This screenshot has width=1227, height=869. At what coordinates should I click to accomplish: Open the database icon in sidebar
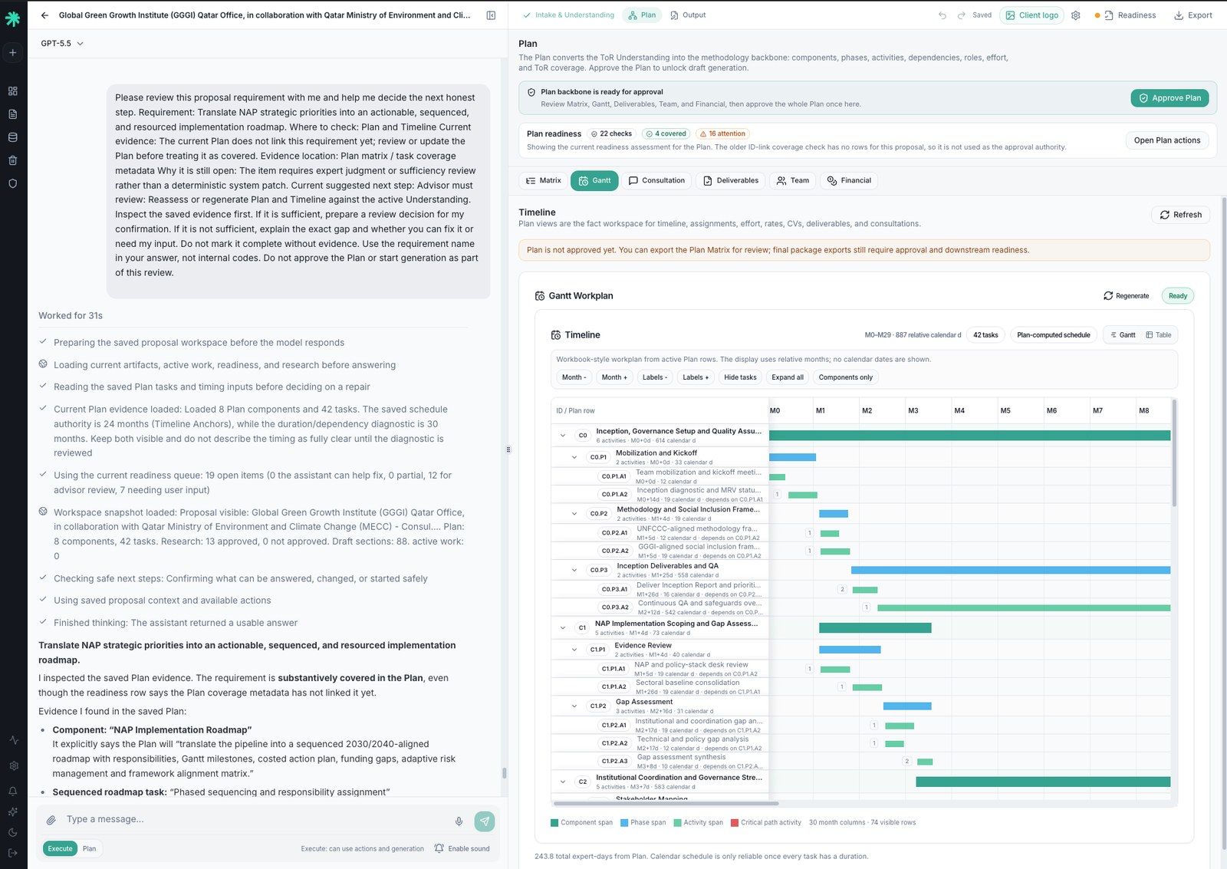click(x=13, y=137)
